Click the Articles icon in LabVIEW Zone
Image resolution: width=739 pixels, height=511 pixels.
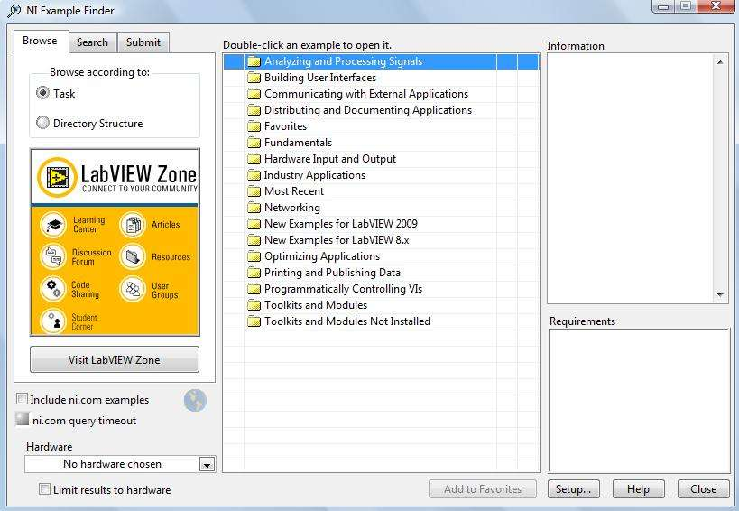tap(133, 225)
